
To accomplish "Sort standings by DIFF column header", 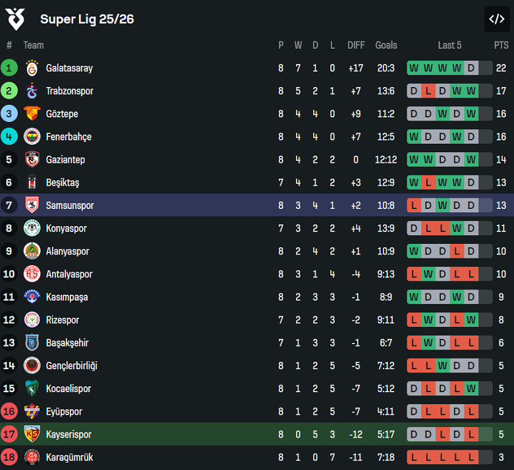I will (356, 45).
